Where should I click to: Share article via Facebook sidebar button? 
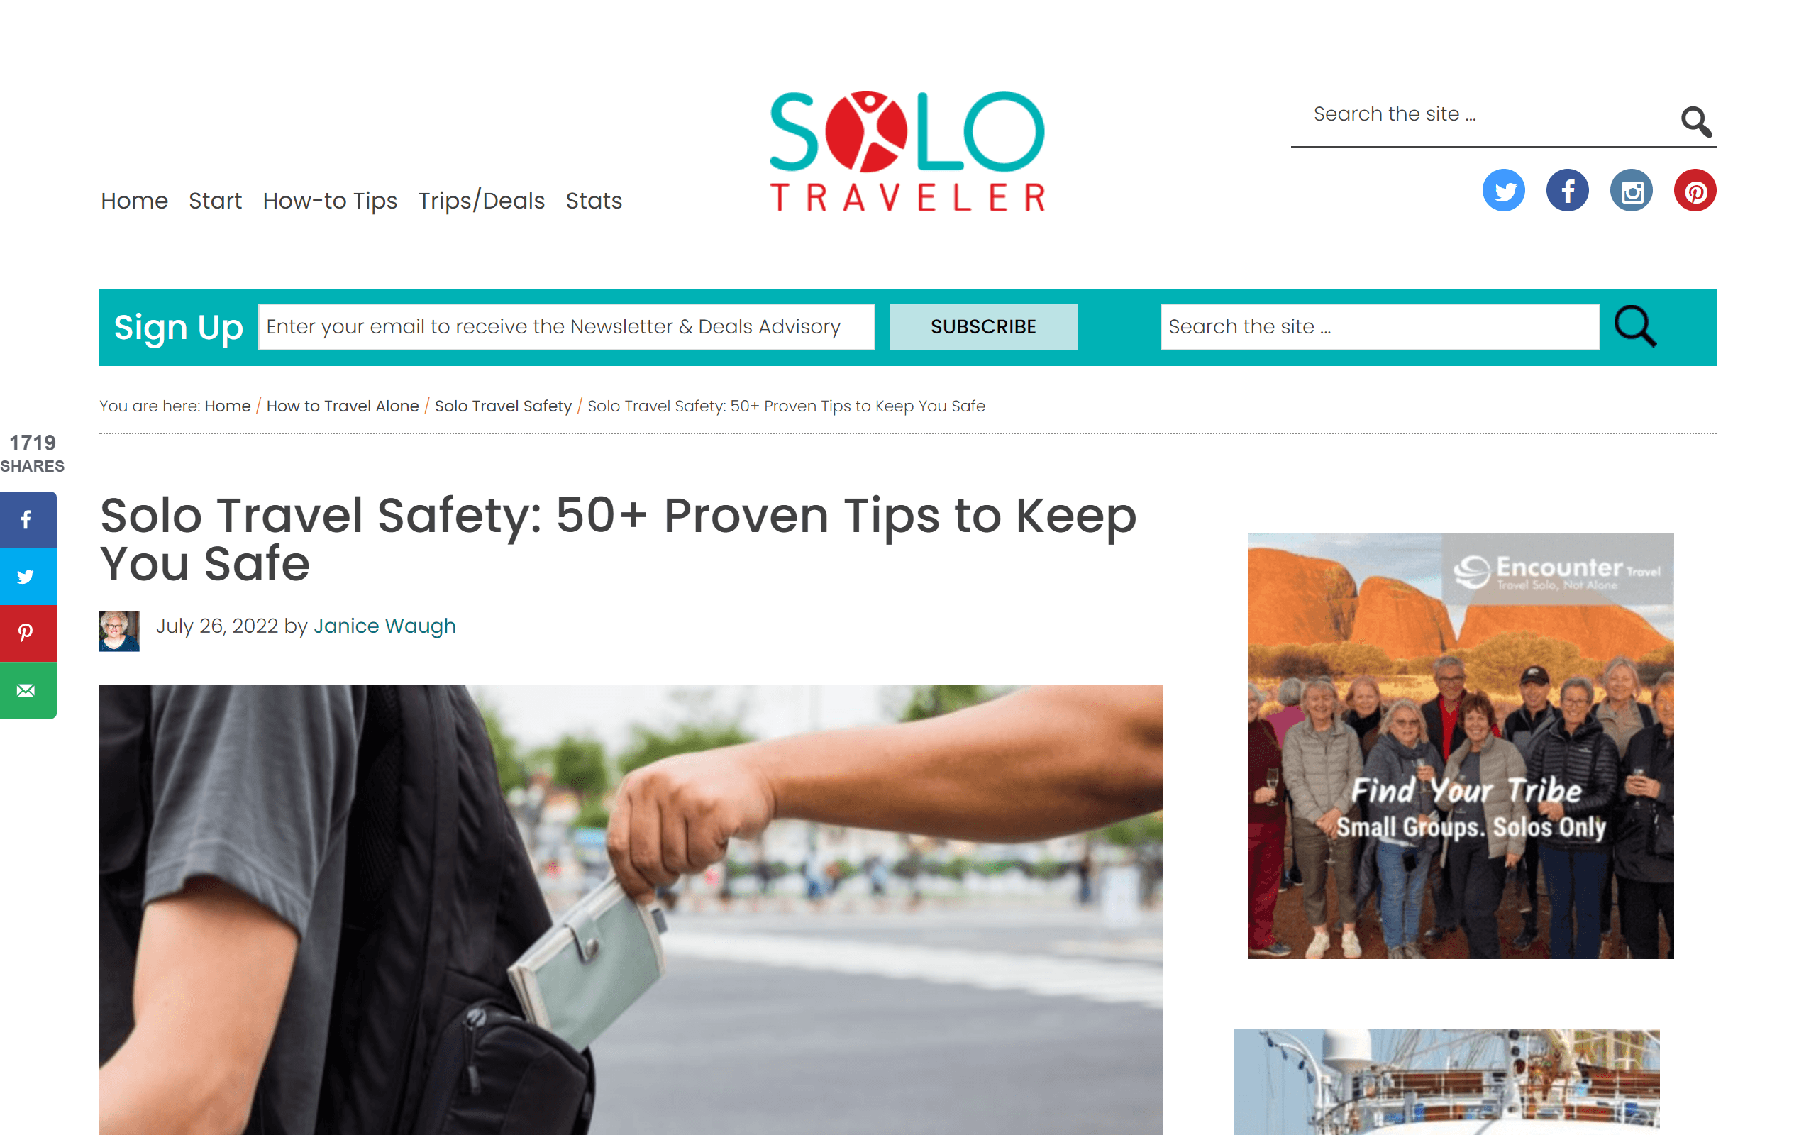coord(28,519)
